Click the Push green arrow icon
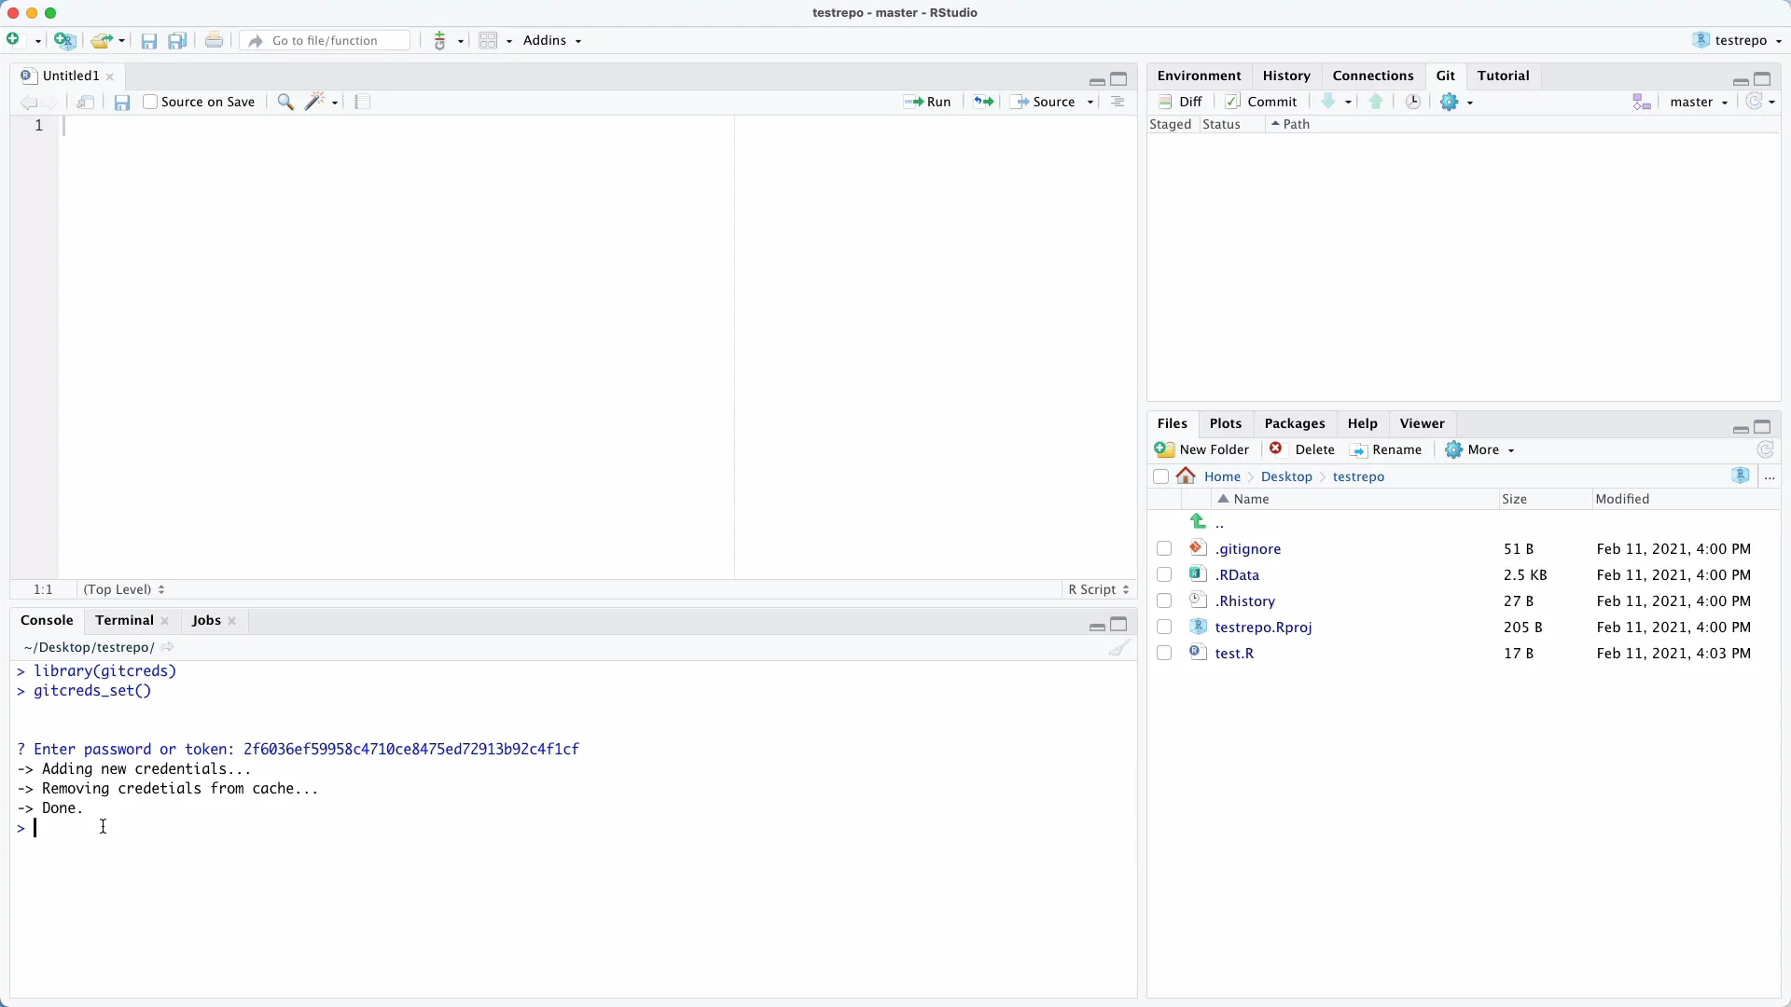1791x1007 pixels. [1376, 102]
